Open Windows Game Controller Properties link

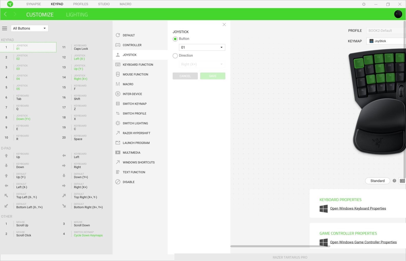(x=363, y=242)
